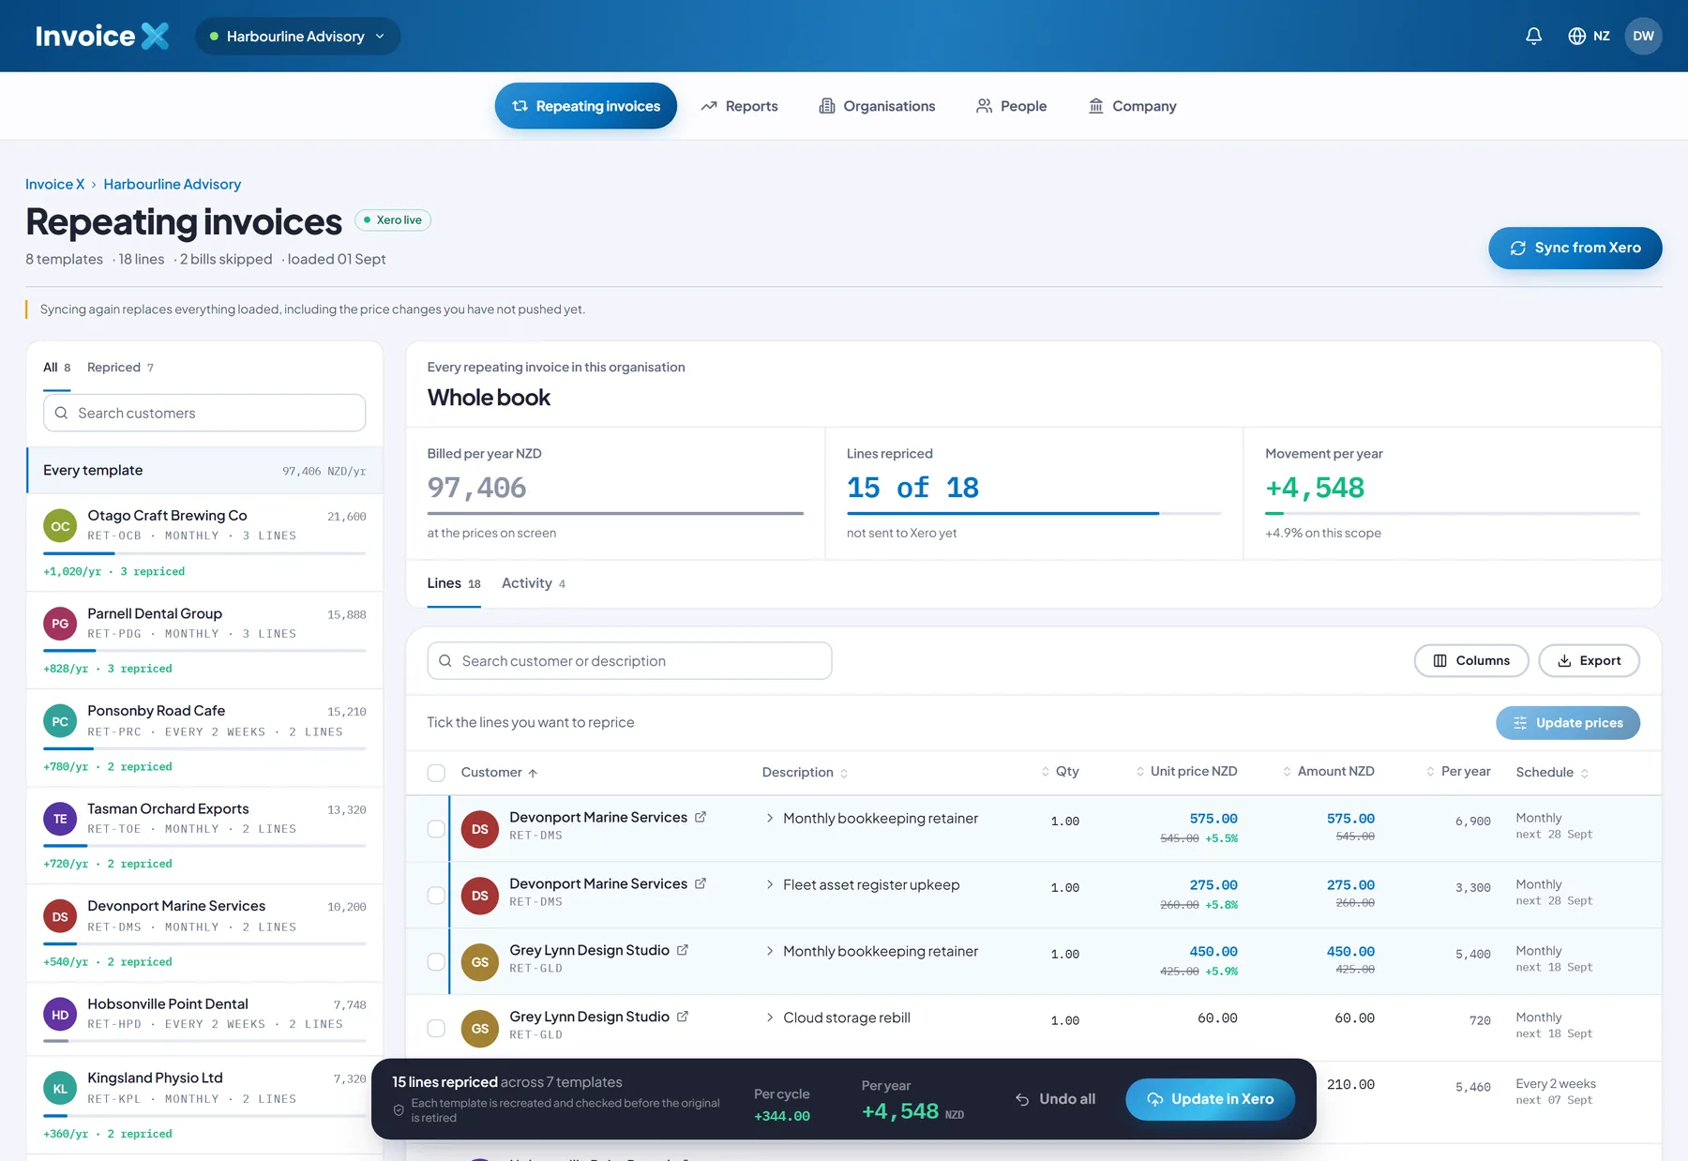Open the People nav tab

click(1011, 106)
